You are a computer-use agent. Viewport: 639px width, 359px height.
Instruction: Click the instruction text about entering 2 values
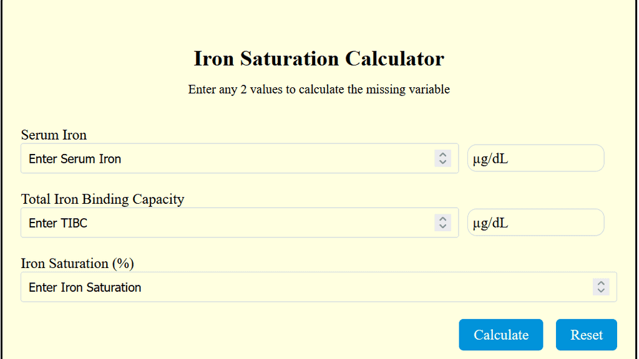tap(319, 89)
